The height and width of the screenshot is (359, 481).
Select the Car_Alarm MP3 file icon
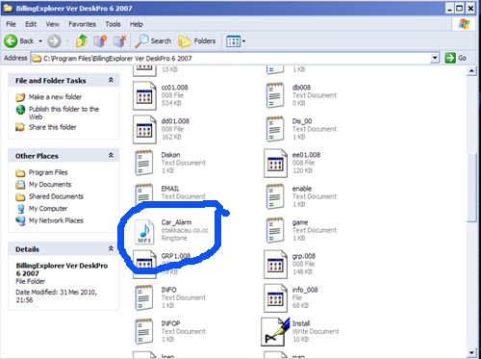pyautogui.click(x=144, y=232)
